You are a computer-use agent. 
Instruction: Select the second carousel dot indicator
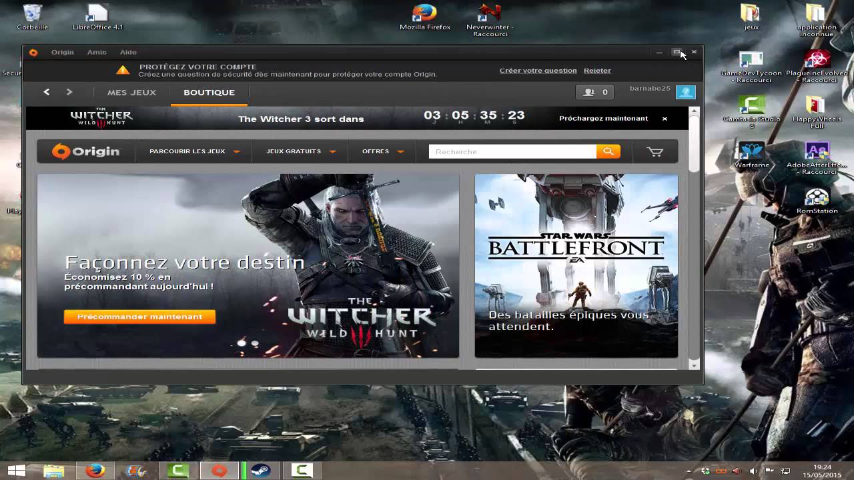tap(255, 343)
